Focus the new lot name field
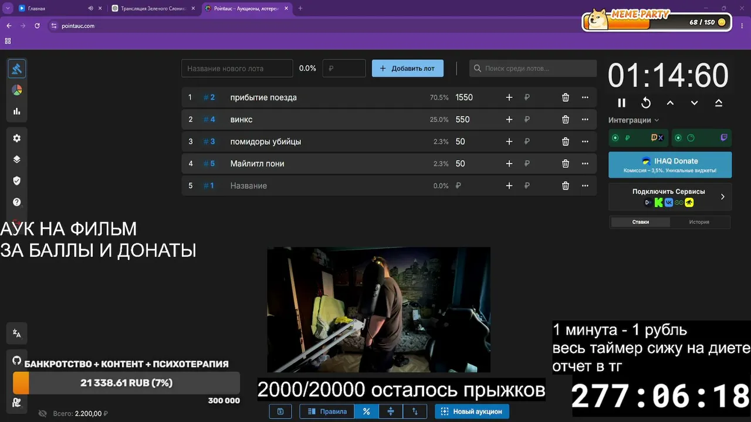751x422 pixels. [237, 69]
